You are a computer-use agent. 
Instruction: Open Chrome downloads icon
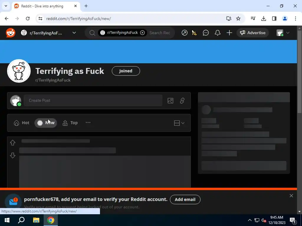pyautogui.click(x=263, y=19)
